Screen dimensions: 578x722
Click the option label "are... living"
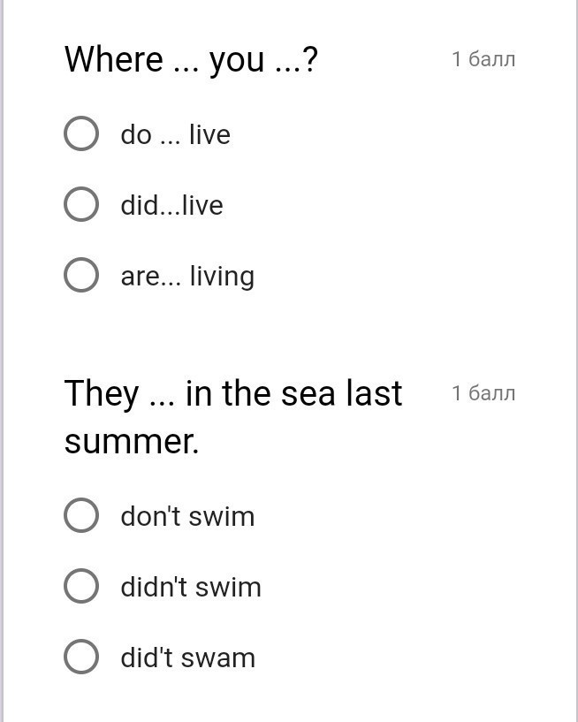pos(186,276)
